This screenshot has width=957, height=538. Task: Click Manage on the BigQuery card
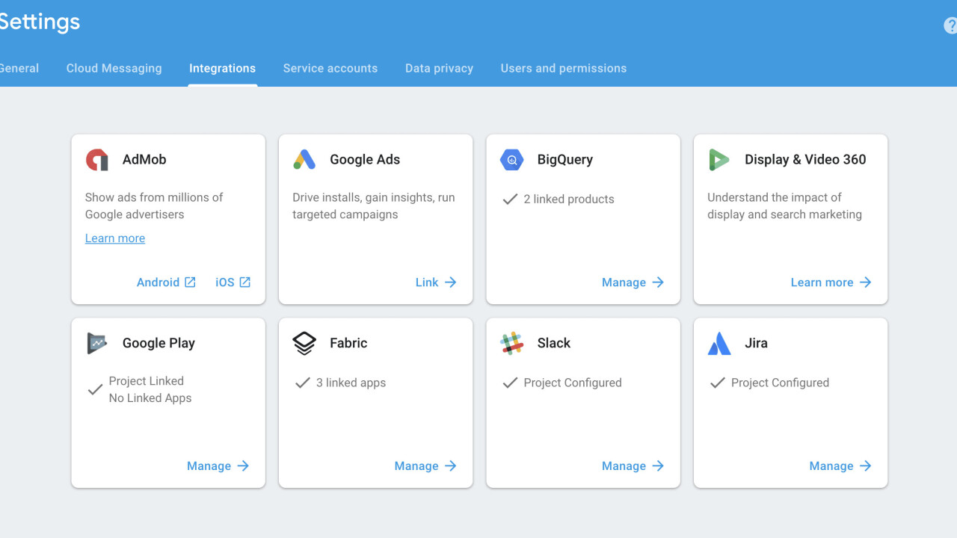coord(633,282)
